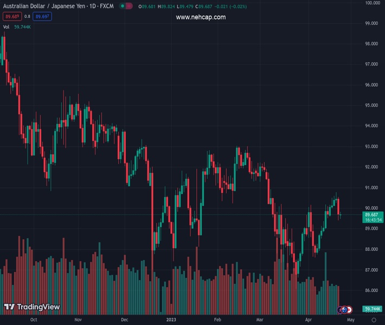Screen dimensions: 385x325
Task: Toggle the market status indicator pill
Action: point(126,6)
